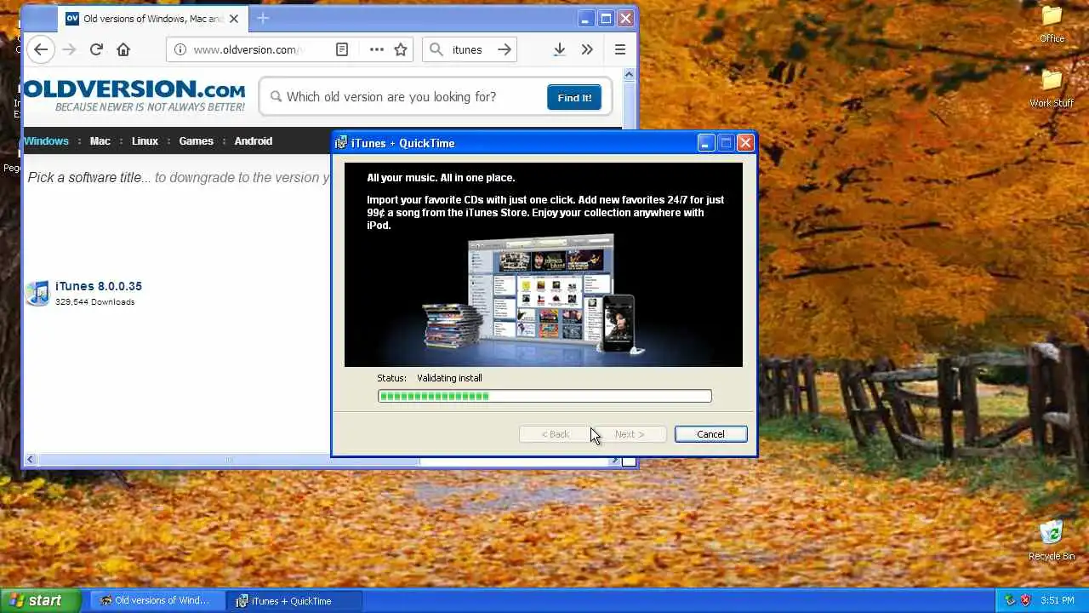The height and width of the screenshot is (613, 1089).
Task: Submit the itunes search arrow
Action: click(x=505, y=49)
